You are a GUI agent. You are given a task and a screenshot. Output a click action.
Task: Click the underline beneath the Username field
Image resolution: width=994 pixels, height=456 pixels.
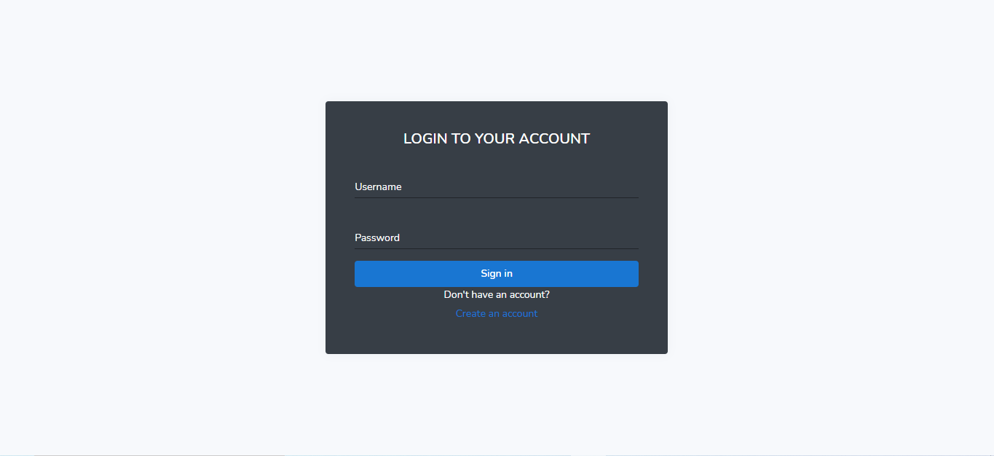(x=497, y=197)
